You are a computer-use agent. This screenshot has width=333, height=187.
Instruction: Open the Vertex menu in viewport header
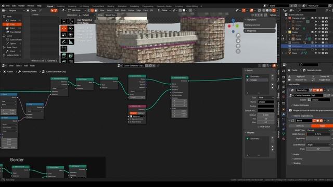pos(131,10)
